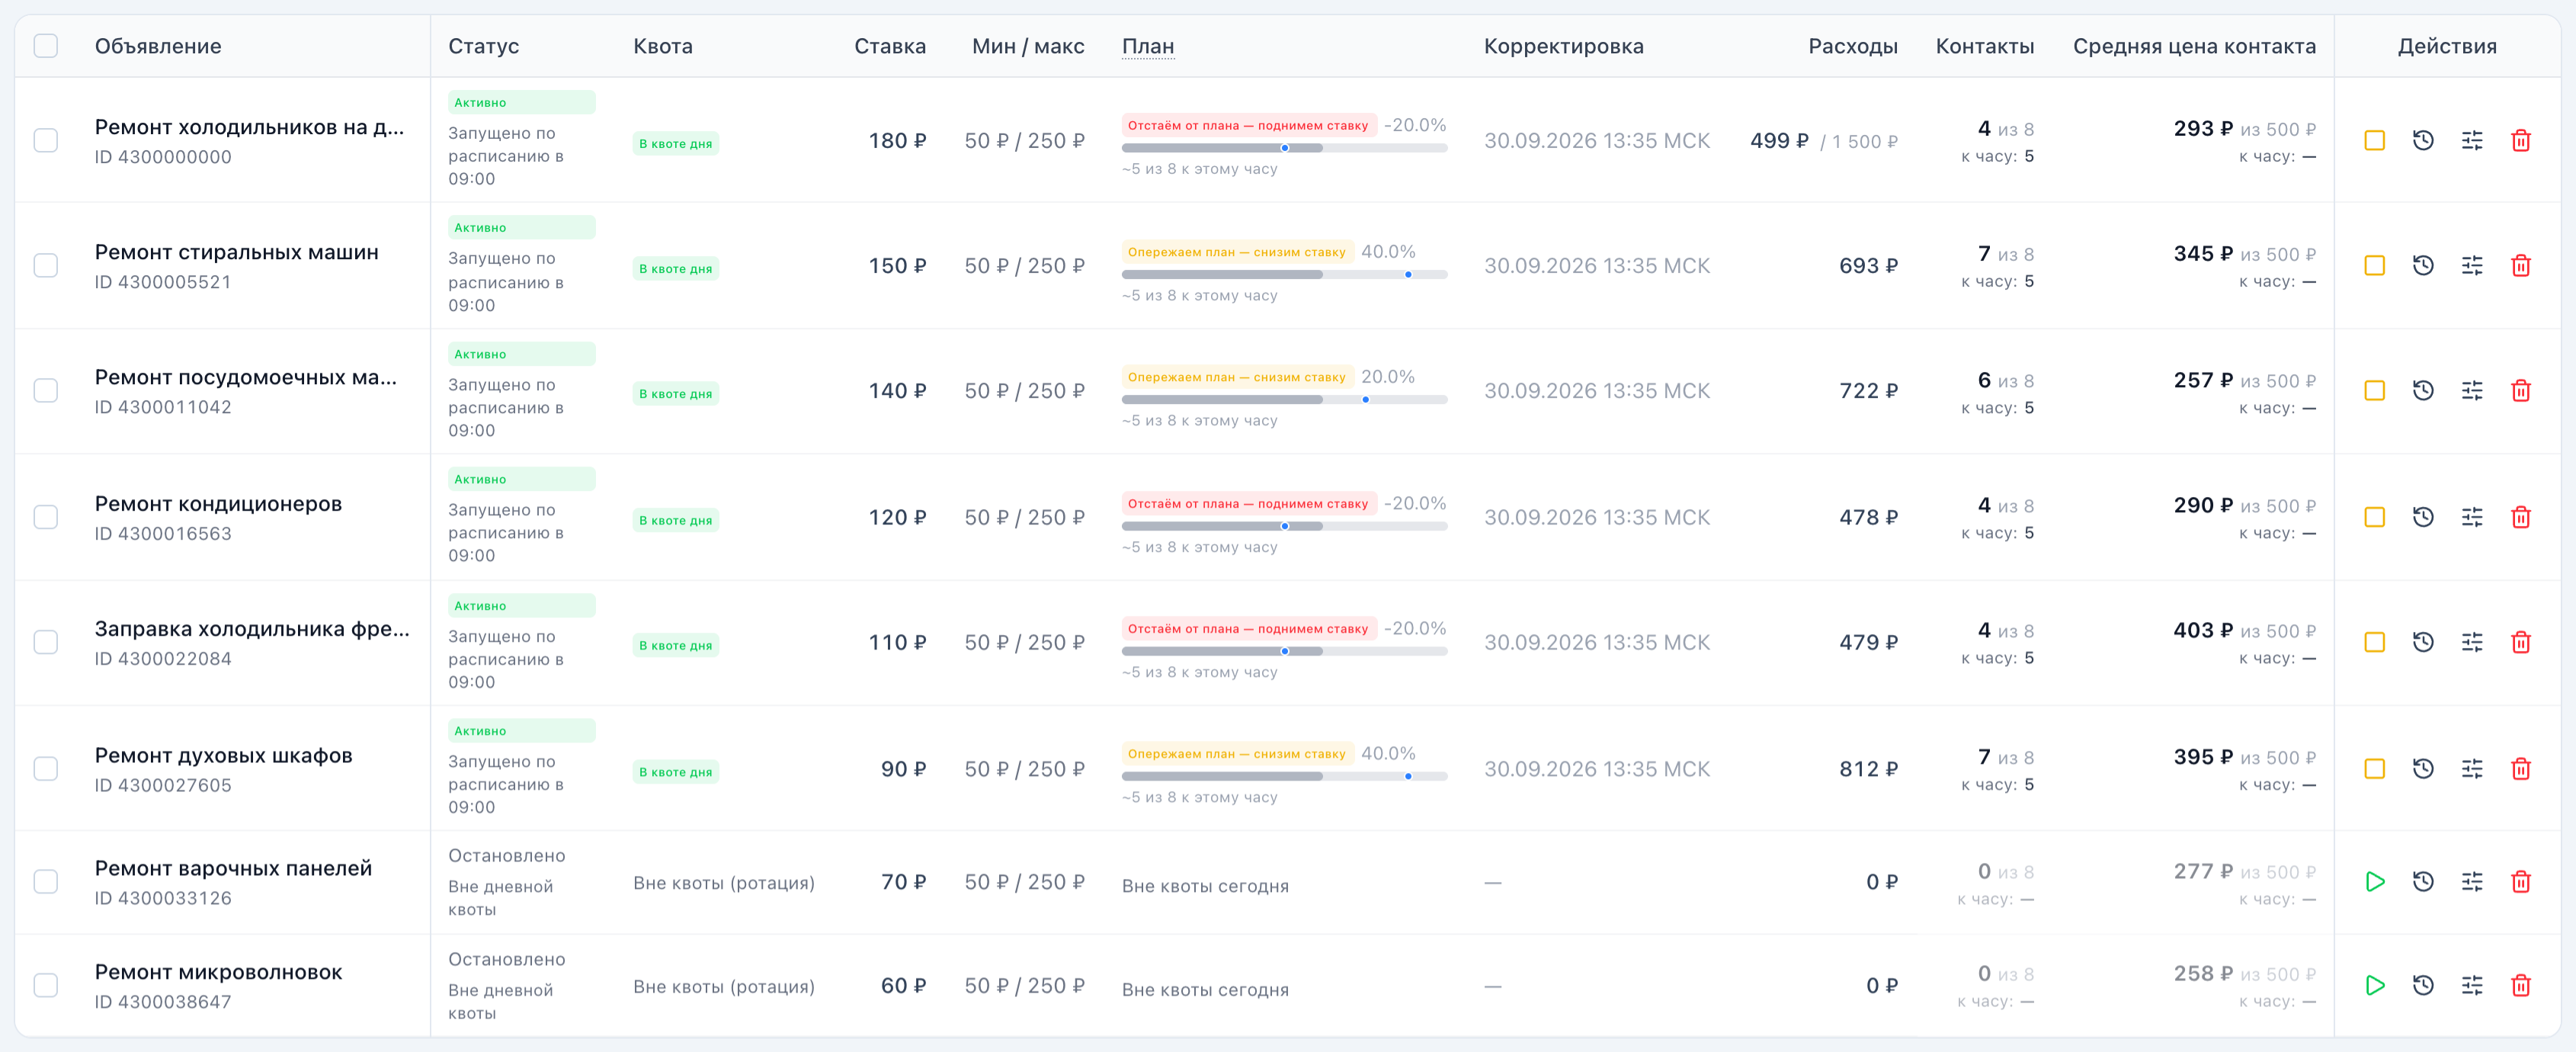Click spend value 499 ₽ / 1 500 ₽
The width and height of the screenshot is (2576, 1052).
pos(1823,141)
